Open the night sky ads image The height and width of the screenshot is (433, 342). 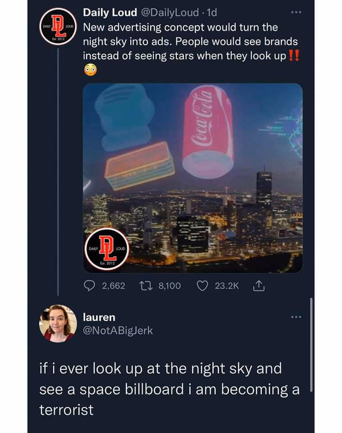[193, 178]
